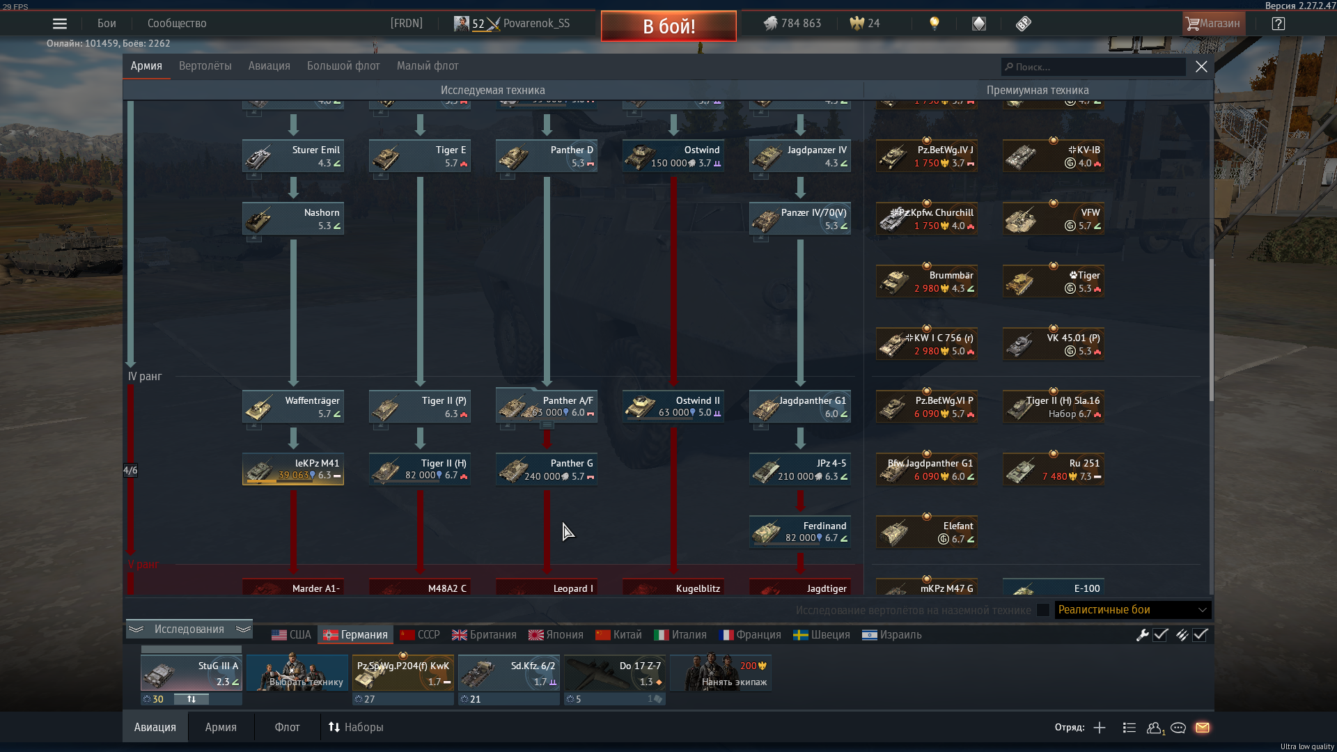
Task: Open the Бои menu
Action: [x=107, y=24]
